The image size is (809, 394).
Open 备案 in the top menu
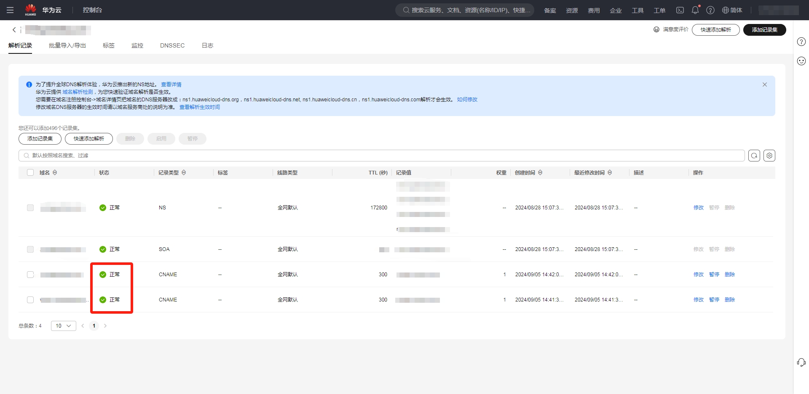pyautogui.click(x=550, y=11)
